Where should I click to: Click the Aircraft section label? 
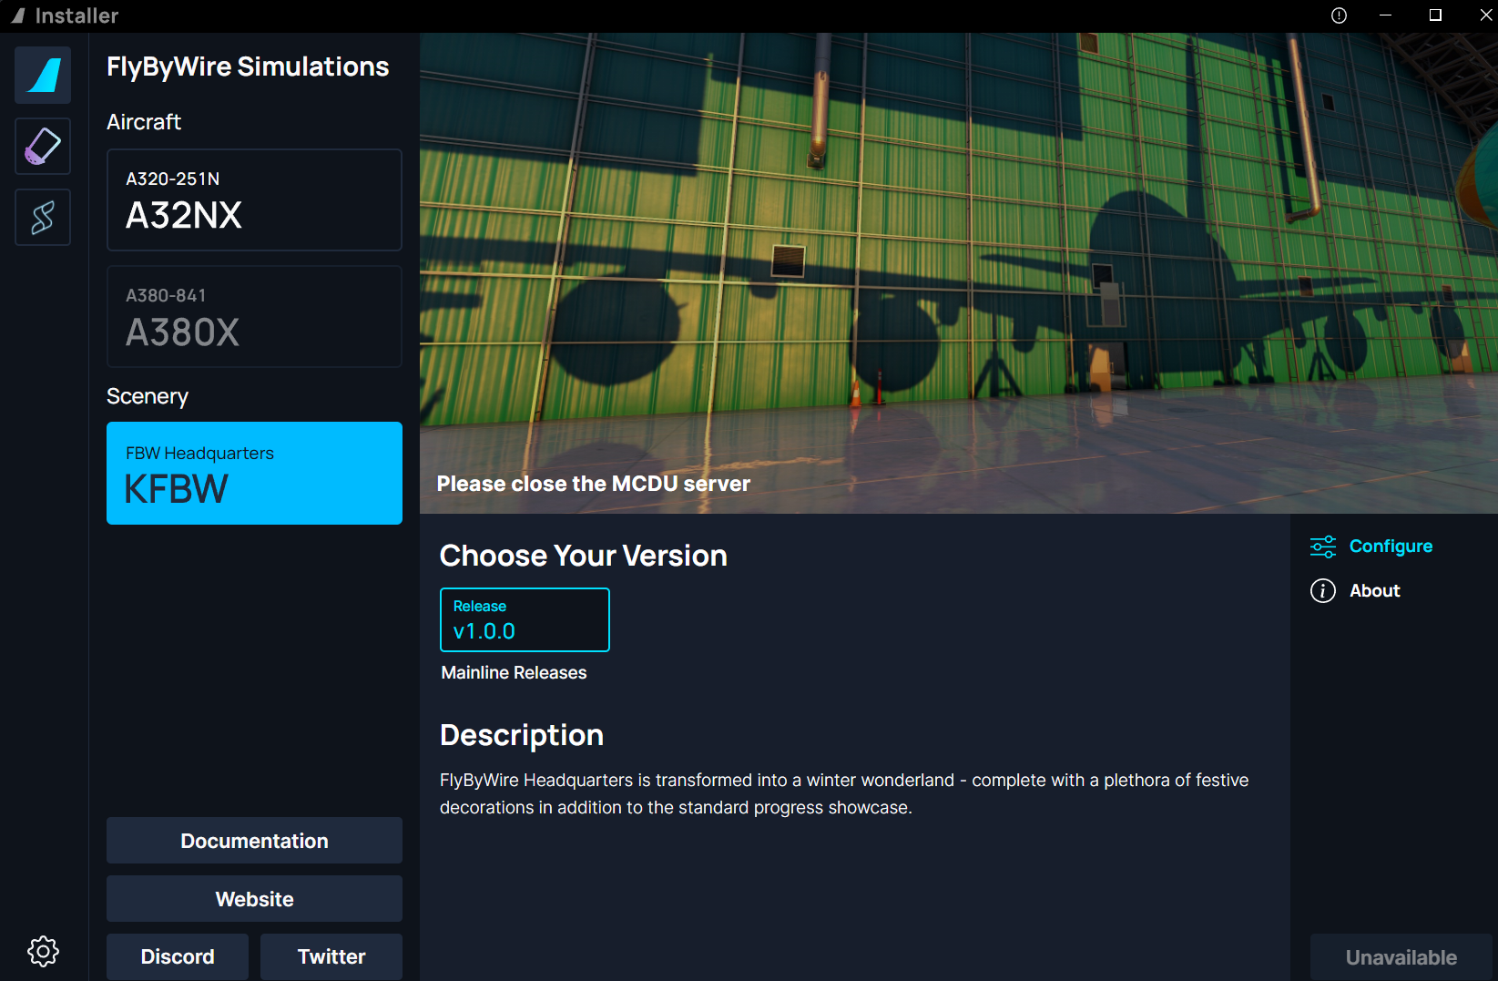click(x=144, y=122)
